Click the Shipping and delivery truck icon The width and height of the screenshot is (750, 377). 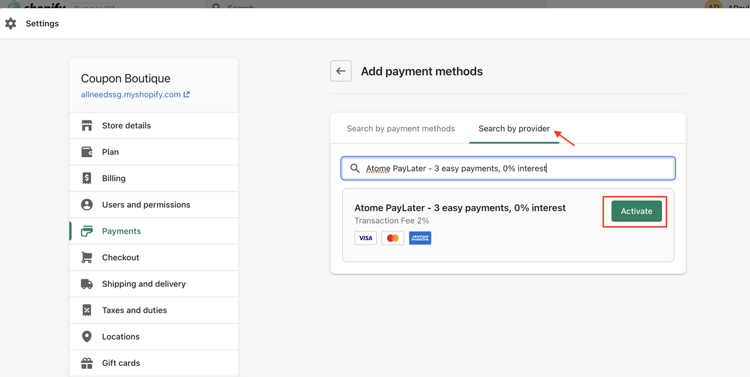click(87, 283)
